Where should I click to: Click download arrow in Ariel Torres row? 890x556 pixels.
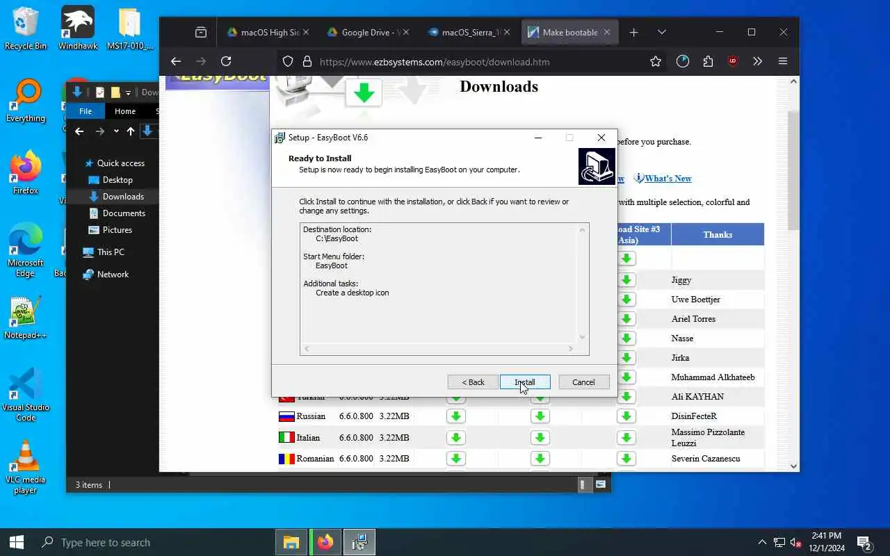tap(626, 319)
